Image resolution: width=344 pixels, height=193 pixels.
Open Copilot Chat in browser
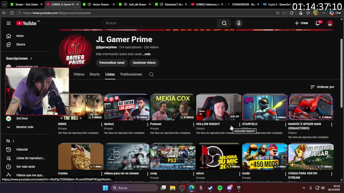[x=335, y=13]
